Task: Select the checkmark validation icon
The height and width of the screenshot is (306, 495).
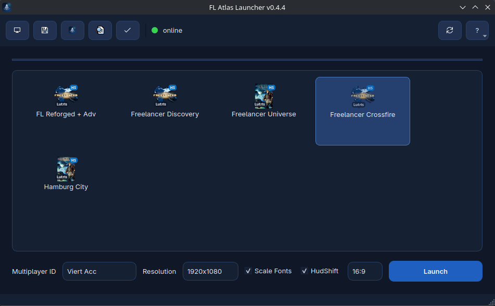Action: pos(128,30)
